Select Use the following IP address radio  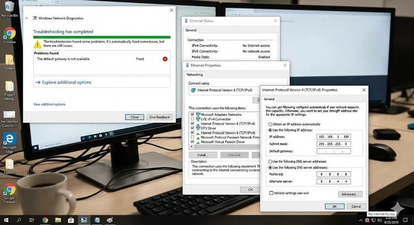(x=270, y=130)
